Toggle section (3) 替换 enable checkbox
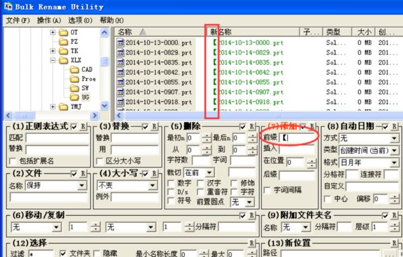The image size is (403, 257). (145, 126)
